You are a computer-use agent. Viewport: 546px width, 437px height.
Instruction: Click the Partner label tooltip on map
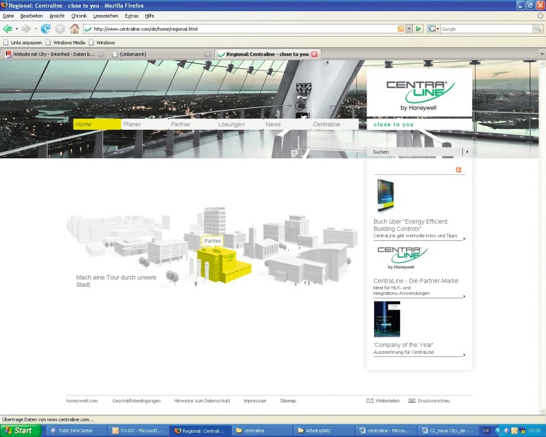[212, 241]
